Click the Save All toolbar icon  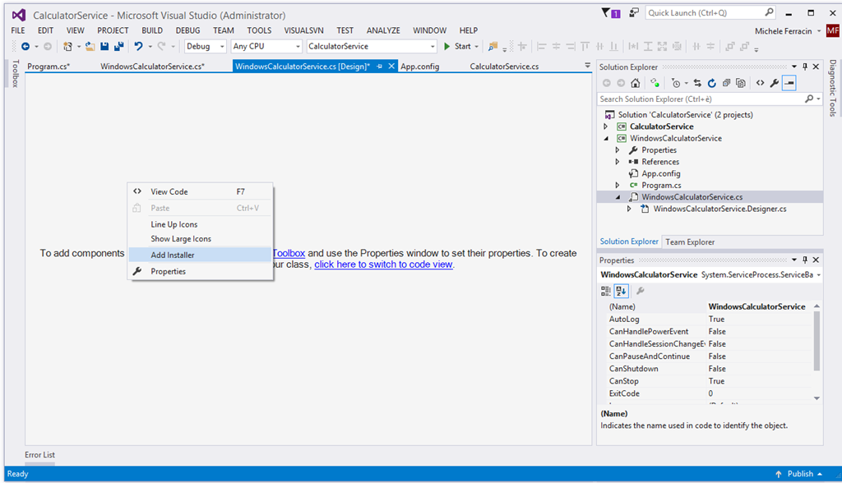pos(118,47)
